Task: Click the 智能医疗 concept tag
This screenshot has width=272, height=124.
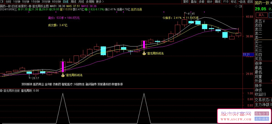Action: click(67, 85)
